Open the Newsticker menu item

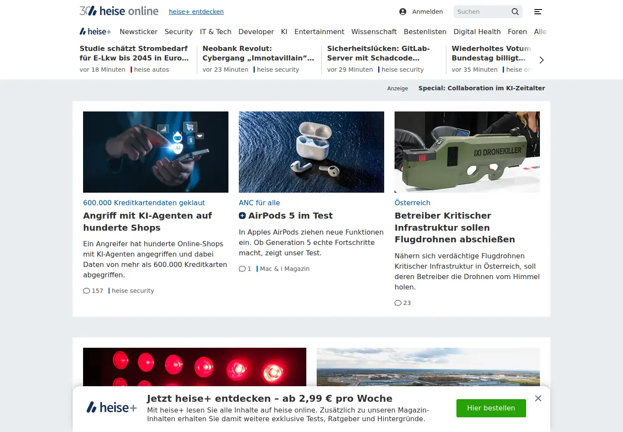138,32
